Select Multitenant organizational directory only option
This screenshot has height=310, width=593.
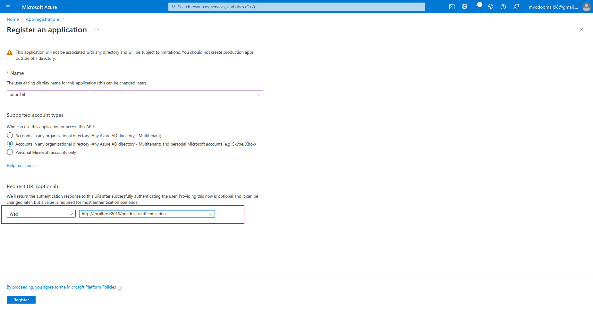(x=10, y=136)
